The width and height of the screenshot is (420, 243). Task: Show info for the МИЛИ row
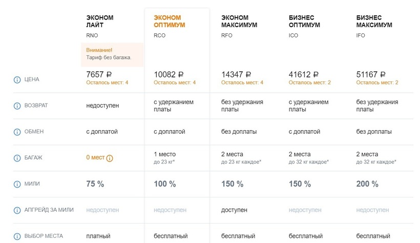pyautogui.click(x=16, y=184)
